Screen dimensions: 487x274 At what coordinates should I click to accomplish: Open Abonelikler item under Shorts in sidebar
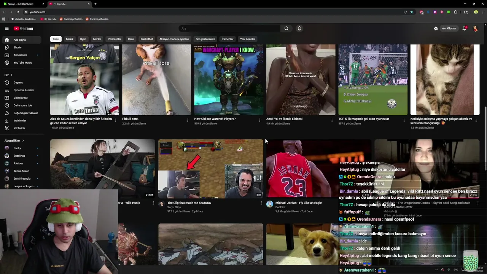(20, 55)
